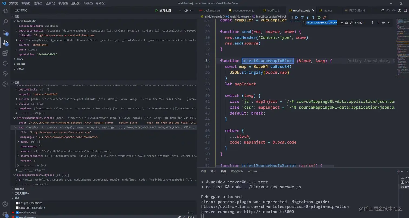This screenshot has height=218, width=409.
Task: Open launch.json with the debug gear icon
Action: pos(186,10)
